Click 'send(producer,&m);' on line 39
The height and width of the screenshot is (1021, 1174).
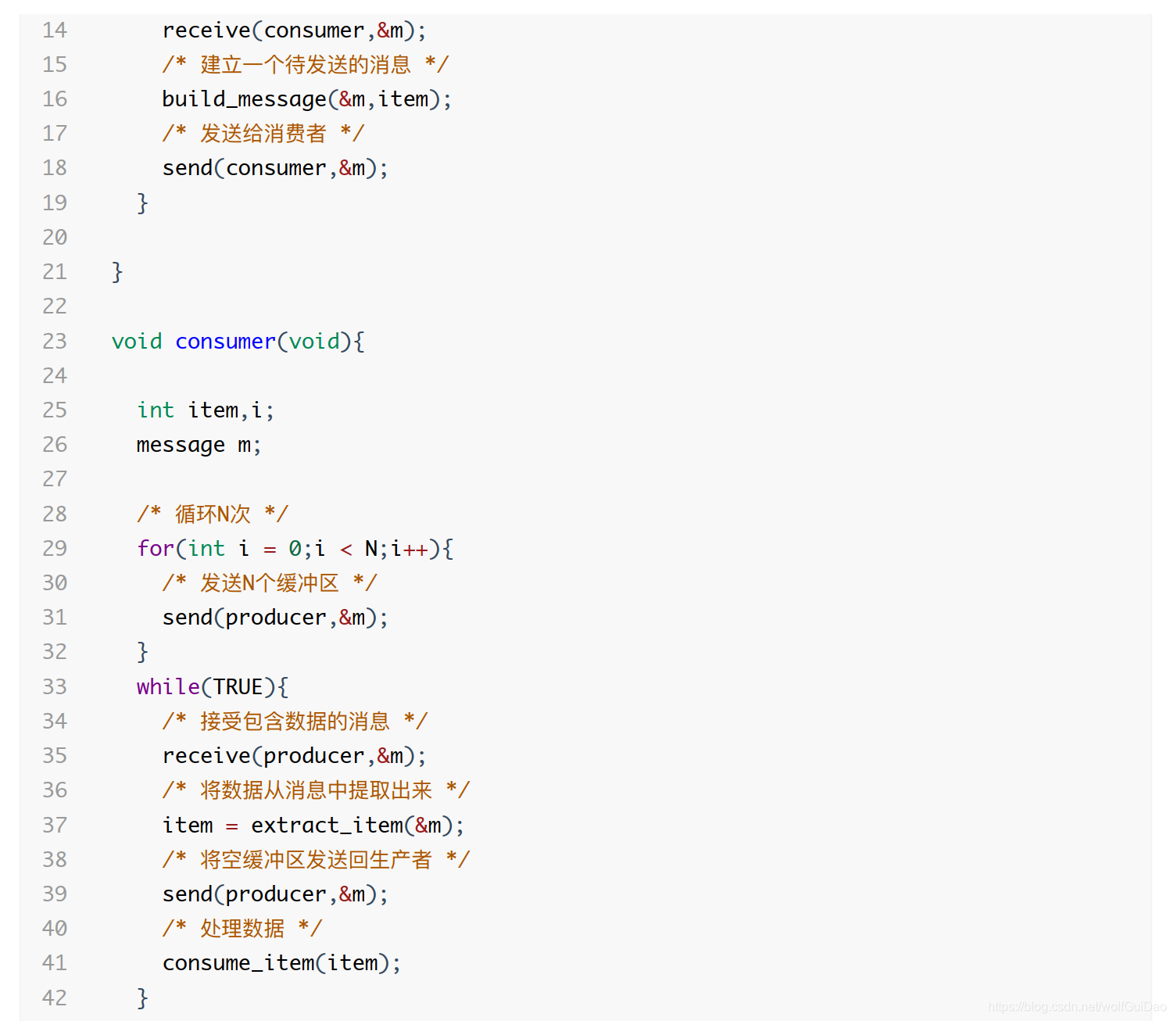tap(275, 894)
